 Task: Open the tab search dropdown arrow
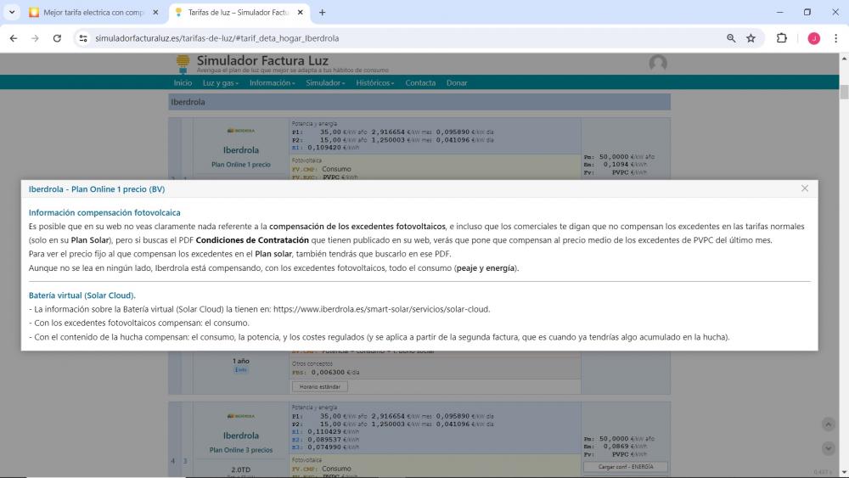[x=12, y=13]
